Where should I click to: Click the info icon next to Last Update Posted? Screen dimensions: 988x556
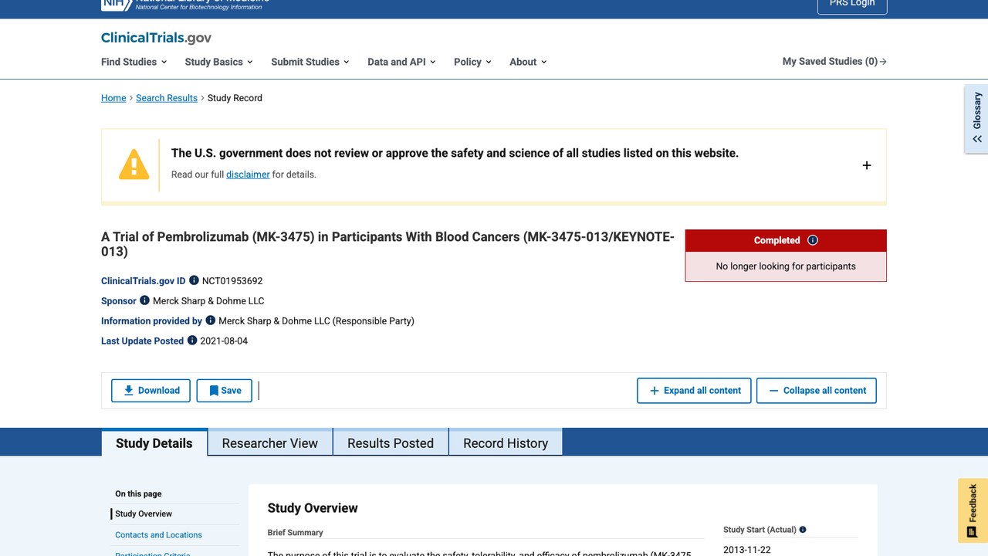click(x=192, y=341)
